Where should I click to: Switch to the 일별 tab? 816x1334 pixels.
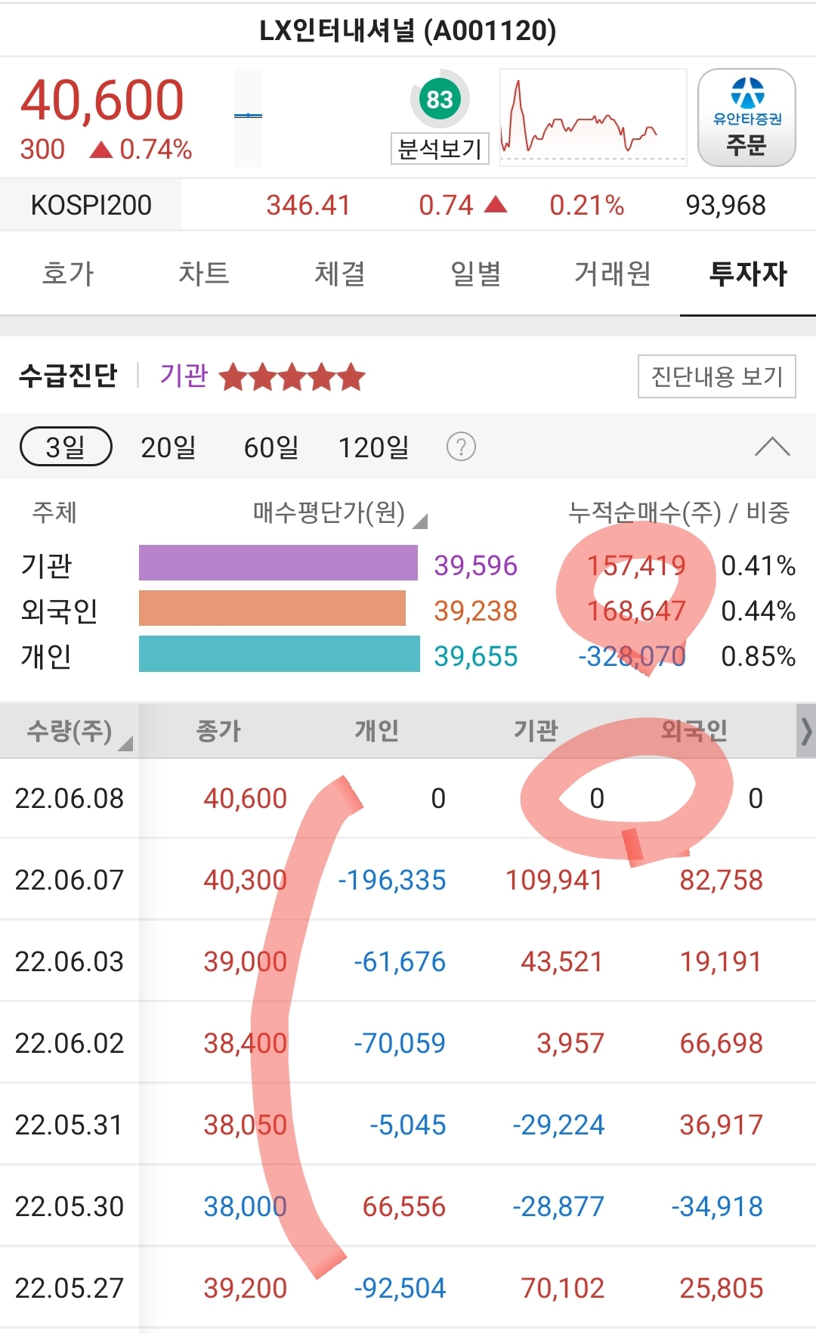476,273
